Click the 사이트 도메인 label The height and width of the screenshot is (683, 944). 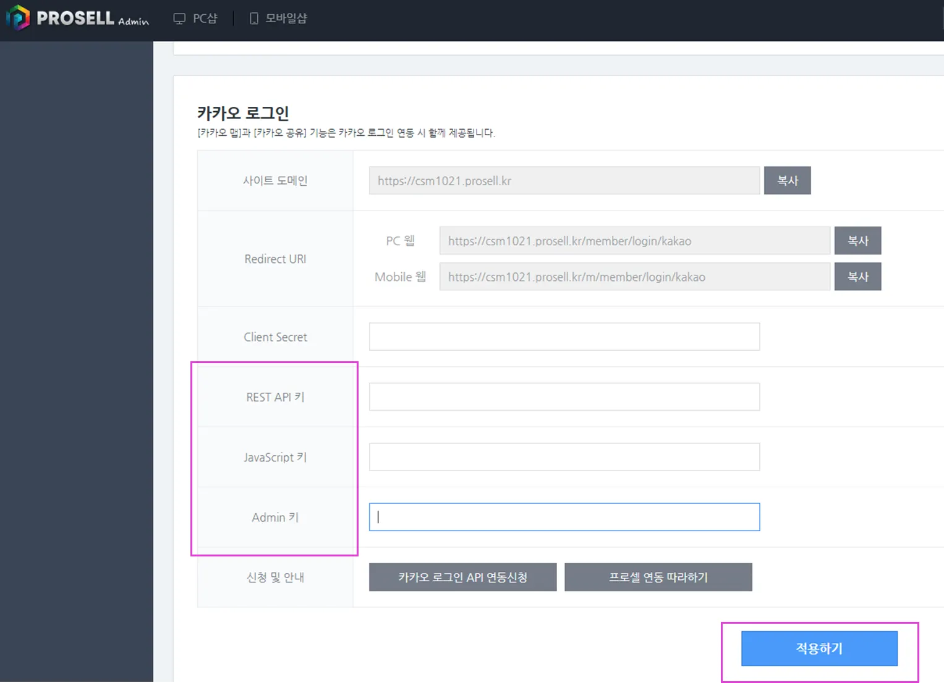point(275,180)
